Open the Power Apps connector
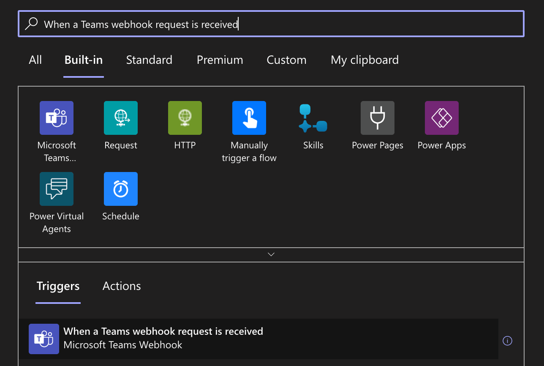Image resolution: width=544 pixels, height=366 pixels. 441,118
